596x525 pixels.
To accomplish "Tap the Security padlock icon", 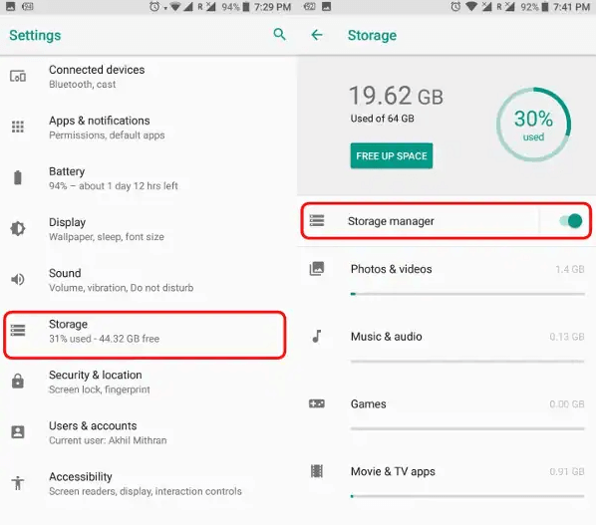I will [18, 381].
